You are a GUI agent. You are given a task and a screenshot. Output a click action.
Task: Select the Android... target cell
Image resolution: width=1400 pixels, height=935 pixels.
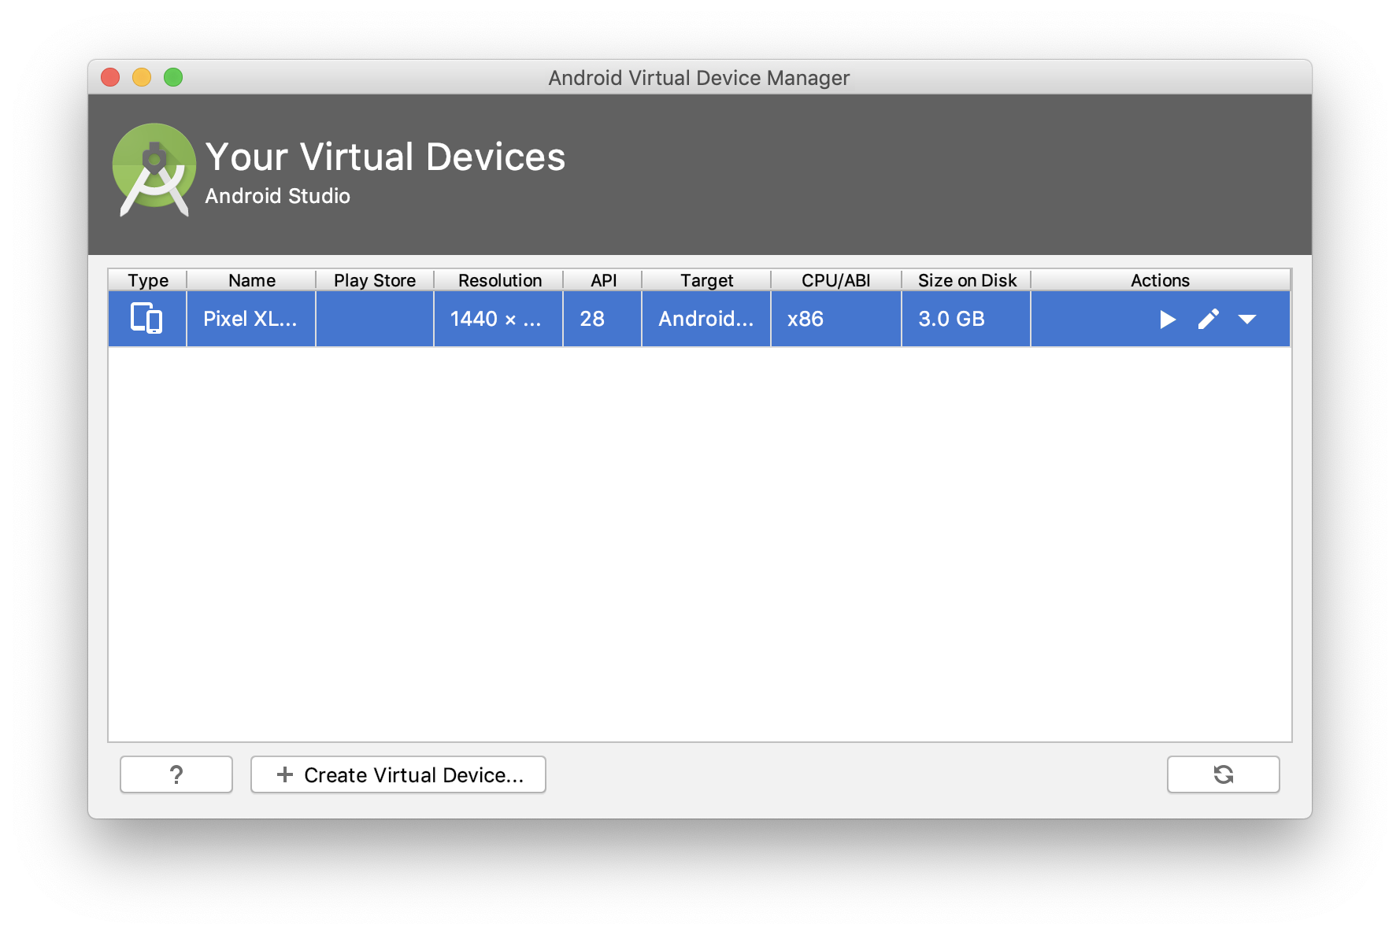pos(706,319)
